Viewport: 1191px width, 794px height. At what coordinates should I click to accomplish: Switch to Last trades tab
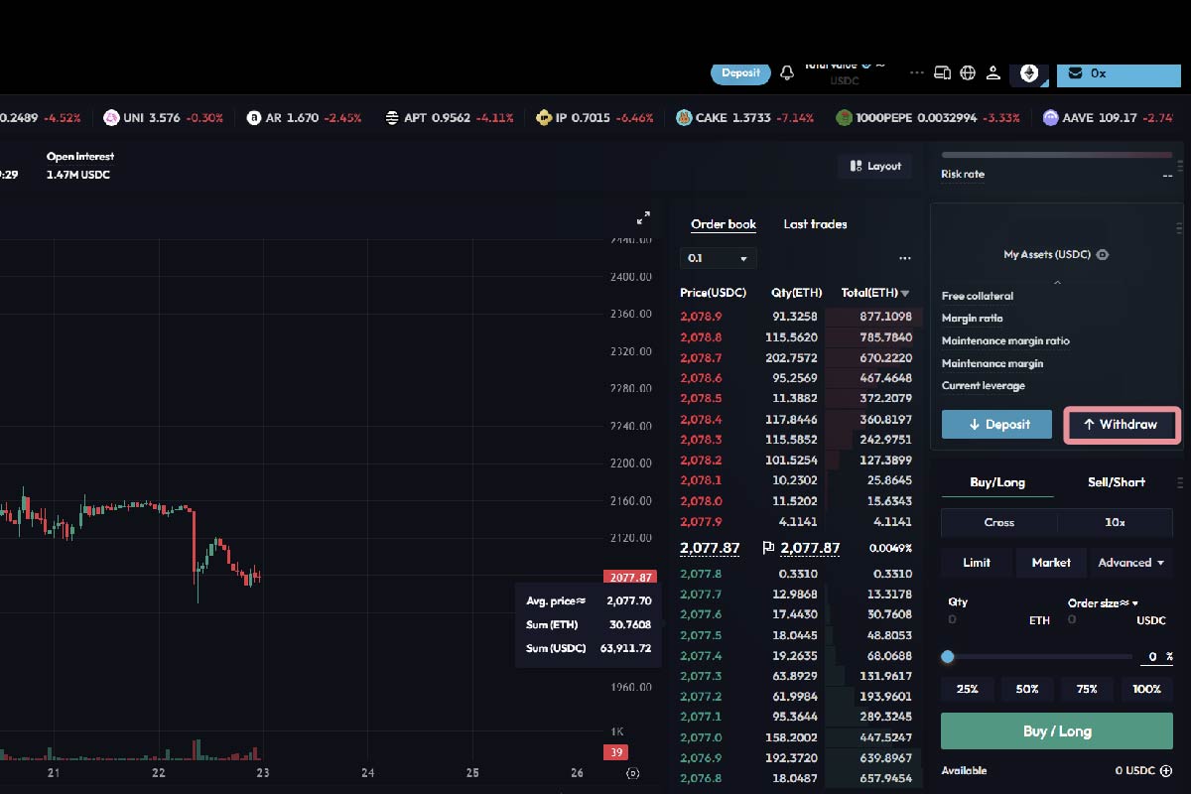[815, 224]
